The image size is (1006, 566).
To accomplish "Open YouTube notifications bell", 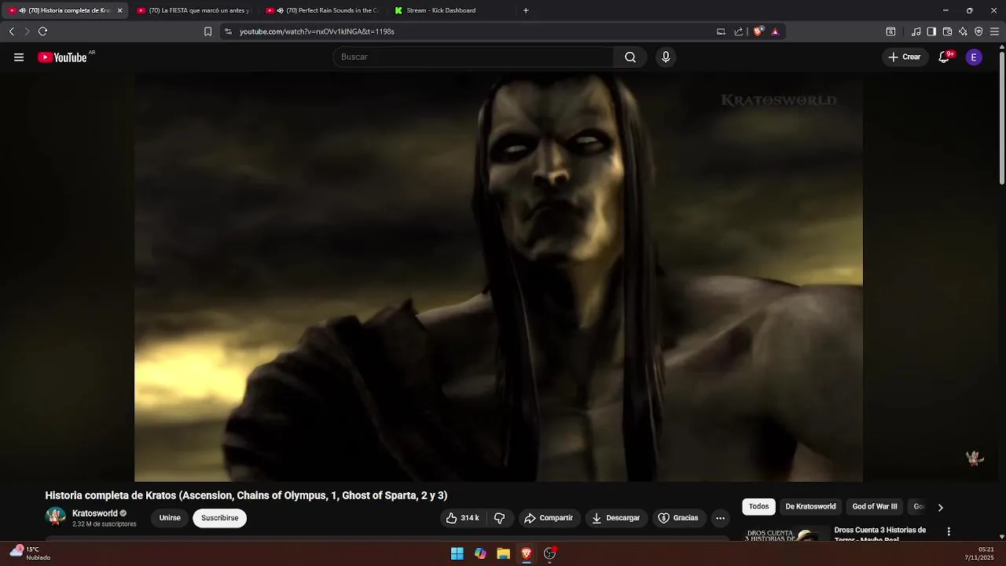I will tap(945, 57).
